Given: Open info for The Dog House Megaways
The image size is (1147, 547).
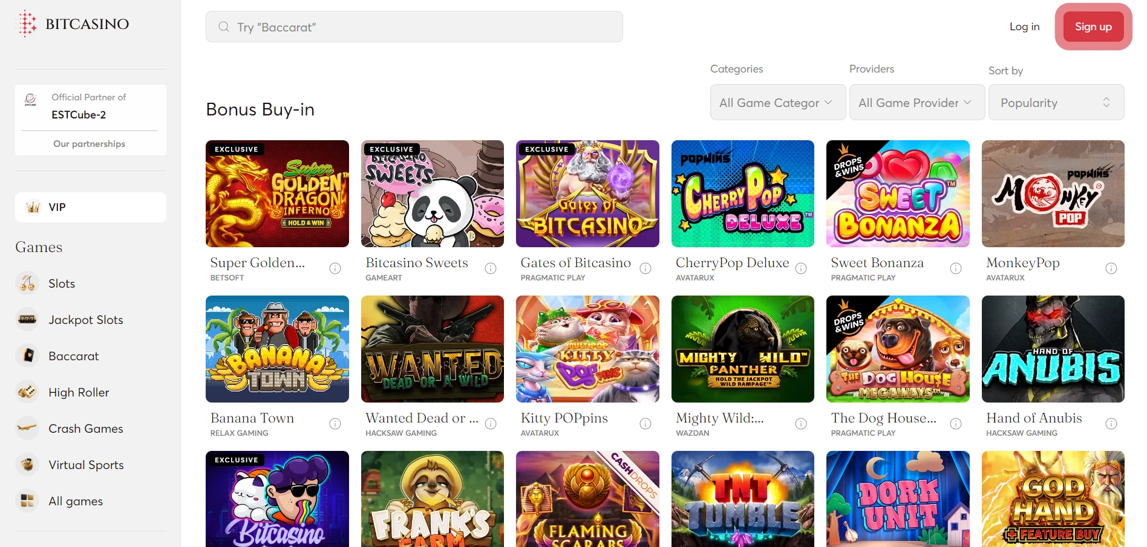Looking at the screenshot, I should (x=956, y=424).
